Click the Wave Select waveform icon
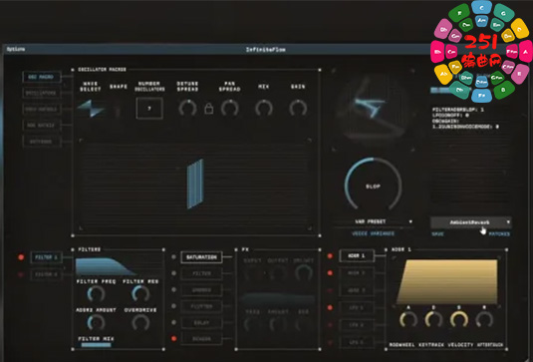Screen dimensions: 533x362 tap(91, 108)
